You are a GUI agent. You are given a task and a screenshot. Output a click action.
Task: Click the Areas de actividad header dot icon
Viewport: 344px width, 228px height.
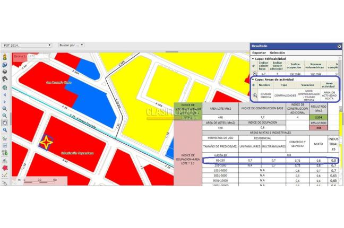[x=254, y=85]
